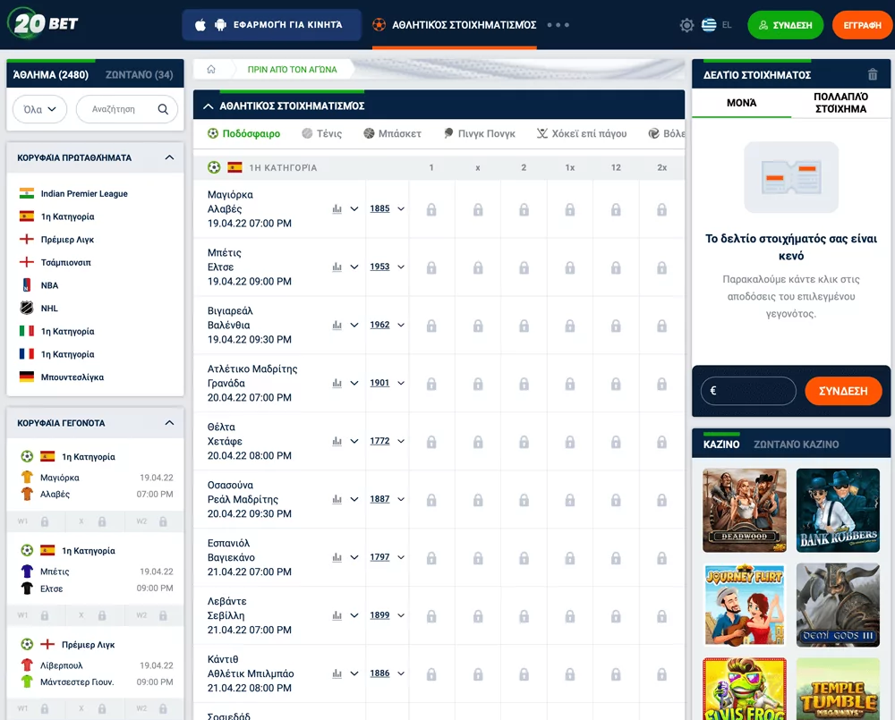Click the 20BET logo
The width and height of the screenshot is (895, 720).
coord(44,24)
